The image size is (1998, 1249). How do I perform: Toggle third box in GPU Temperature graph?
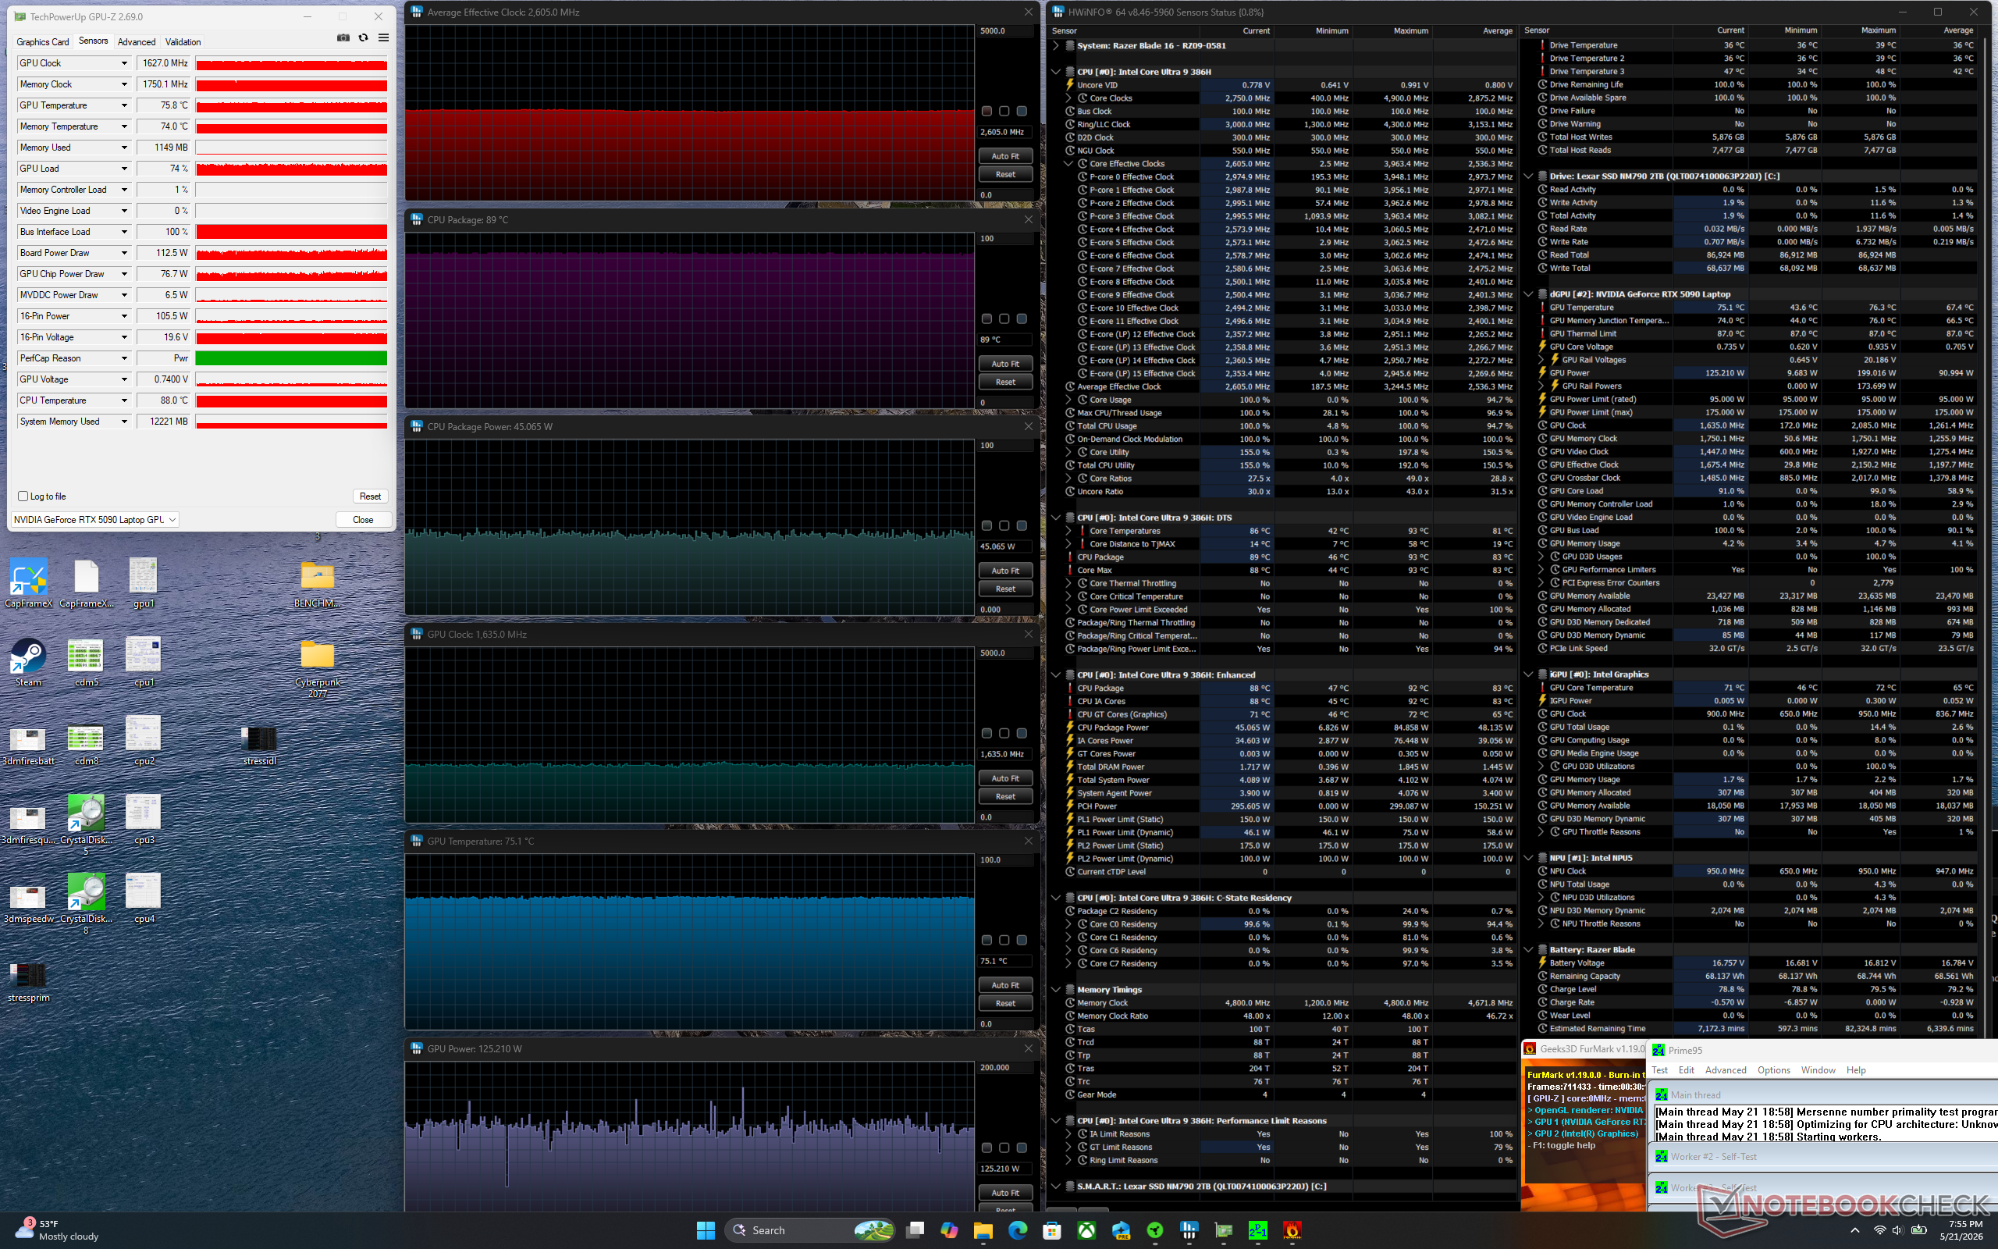pyautogui.click(x=1022, y=940)
